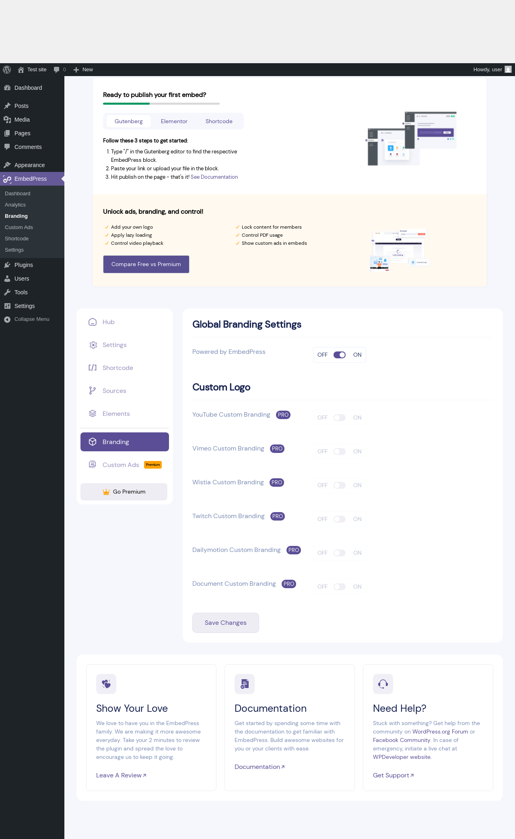Click the YouTube Custom Branding PRO badge
Viewport: 515px width, 839px height.
tap(283, 415)
